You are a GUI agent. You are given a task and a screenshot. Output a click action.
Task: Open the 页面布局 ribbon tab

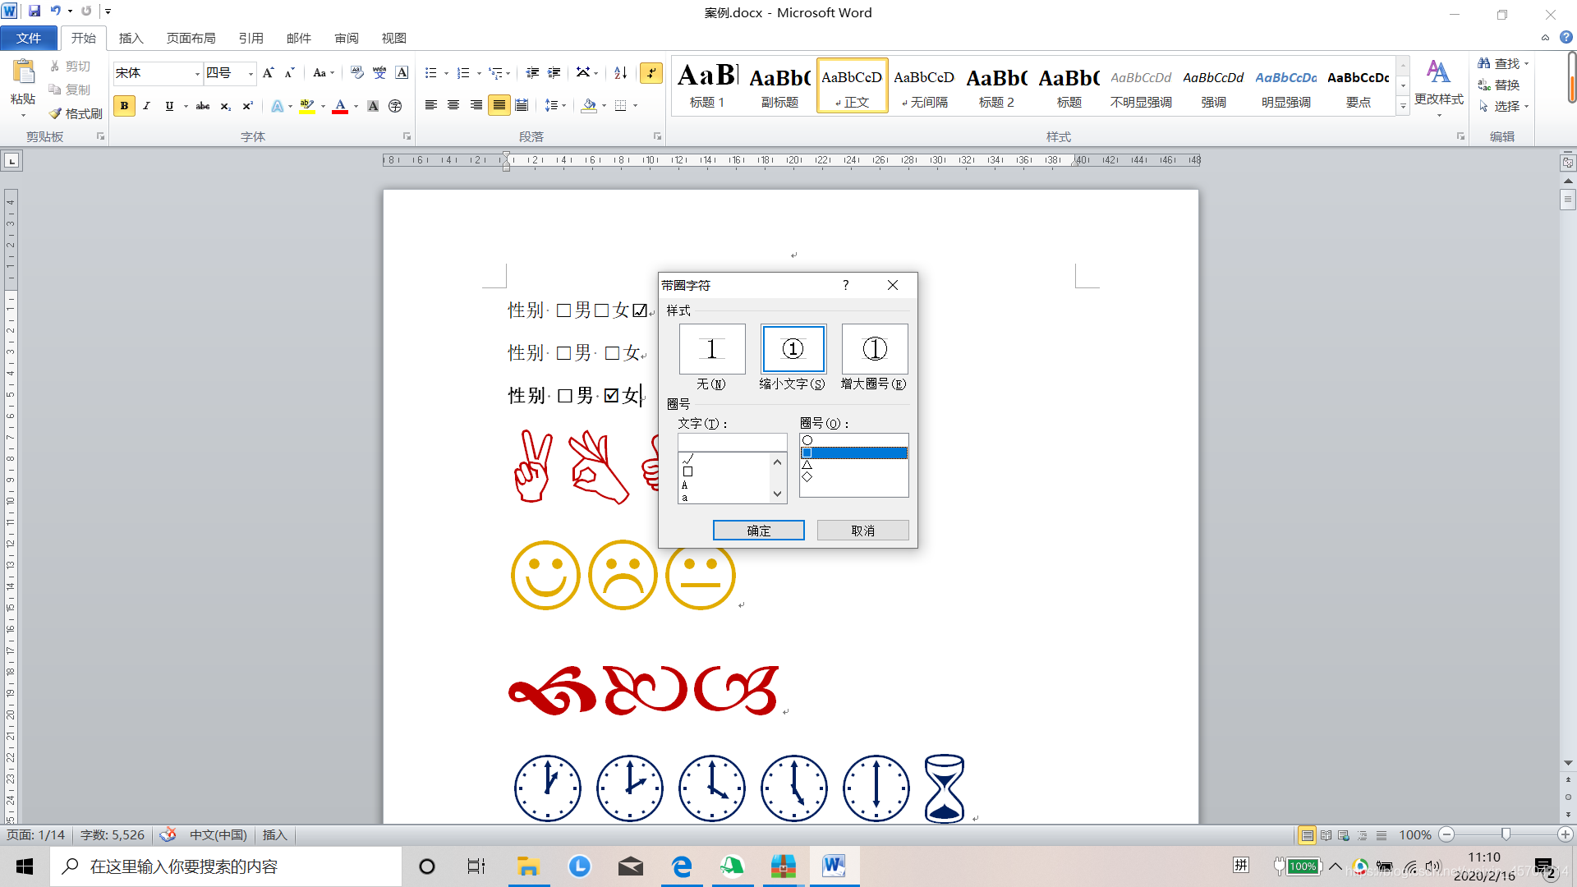pyautogui.click(x=191, y=39)
